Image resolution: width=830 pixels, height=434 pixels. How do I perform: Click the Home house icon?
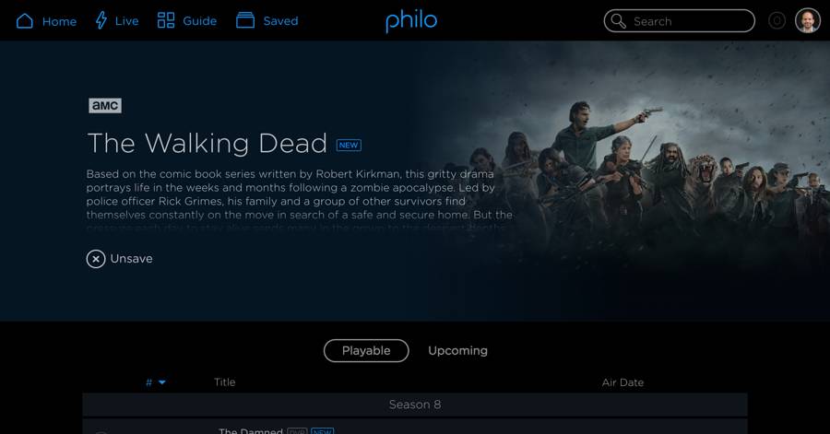coord(25,21)
